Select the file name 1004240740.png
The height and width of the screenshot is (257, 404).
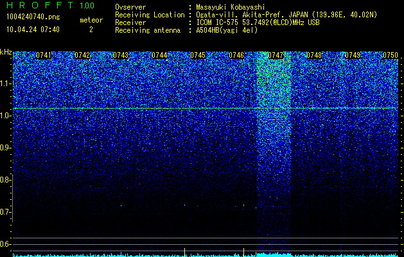pyautogui.click(x=33, y=17)
